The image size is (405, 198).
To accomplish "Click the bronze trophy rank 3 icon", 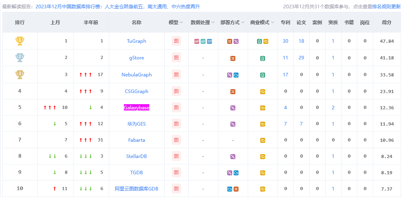I will pos(20,75).
